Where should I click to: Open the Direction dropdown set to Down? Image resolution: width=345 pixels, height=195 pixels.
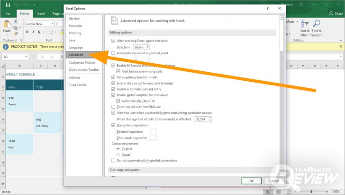(x=142, y=47)
